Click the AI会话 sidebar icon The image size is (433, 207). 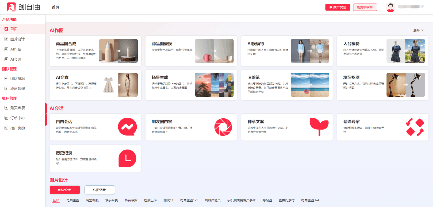click(x=6, y=59)
